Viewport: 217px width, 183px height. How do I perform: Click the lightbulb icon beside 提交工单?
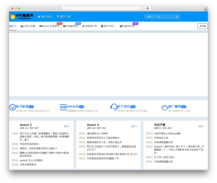click(x=58, y=16)
